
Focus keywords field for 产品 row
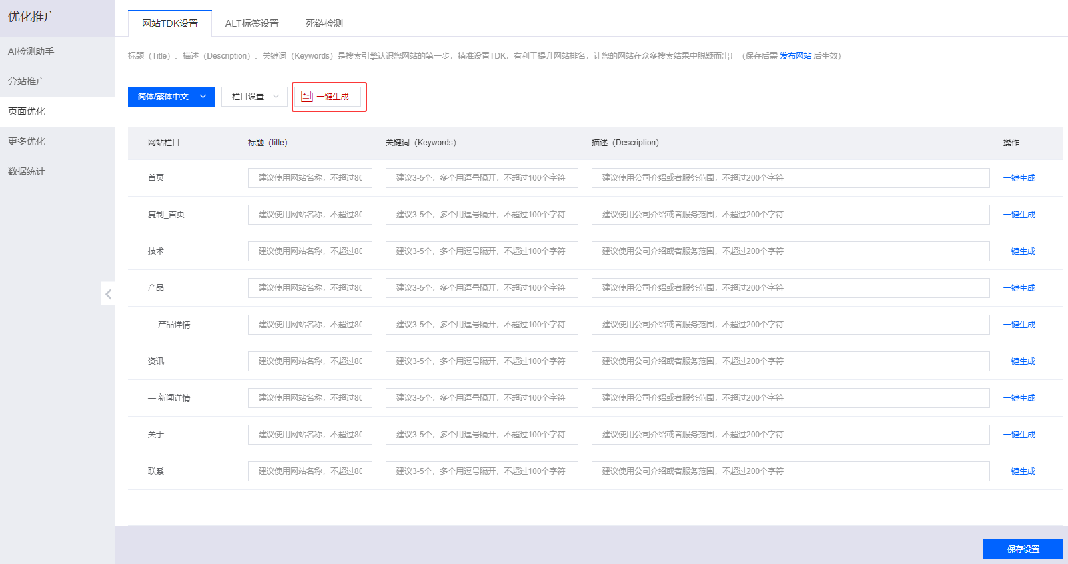coord(482,288)
